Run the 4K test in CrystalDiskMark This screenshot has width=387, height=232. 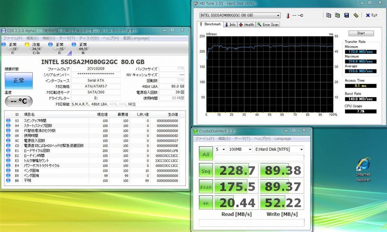[206, 202]
